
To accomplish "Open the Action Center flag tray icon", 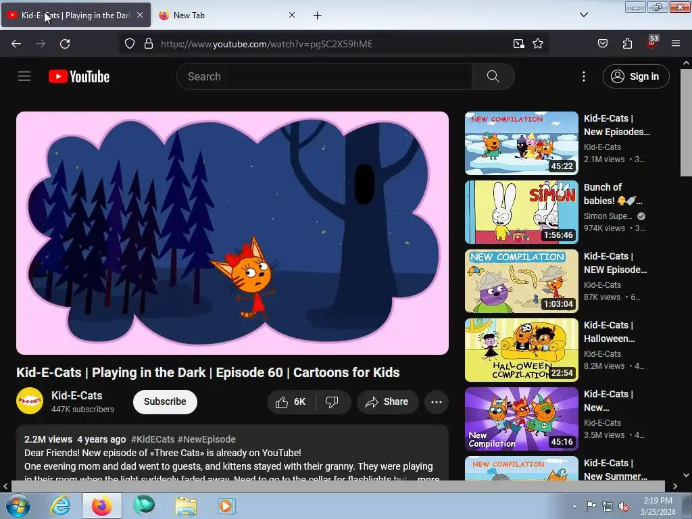I will pyautogui.click(x=591, y=506).
